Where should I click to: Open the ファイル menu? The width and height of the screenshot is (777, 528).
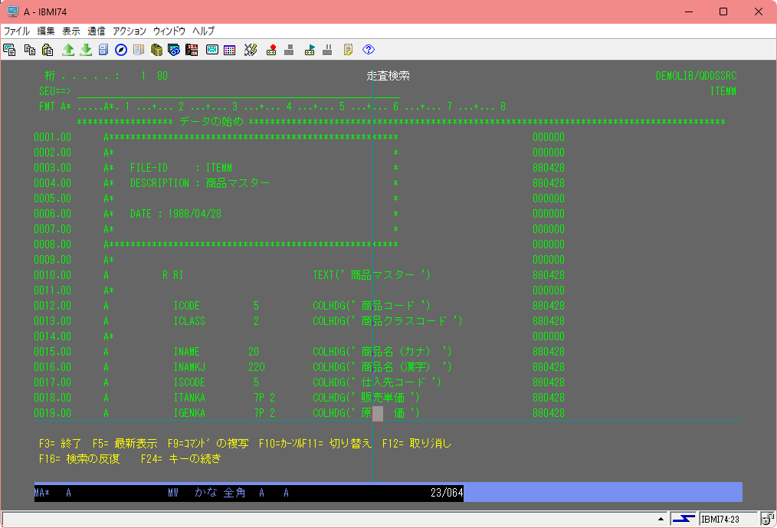tap(16, 31)
